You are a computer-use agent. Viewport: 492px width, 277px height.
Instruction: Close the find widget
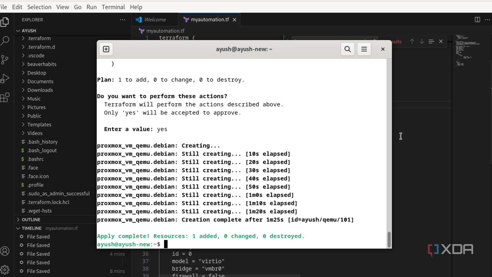(x=441, y=41)
